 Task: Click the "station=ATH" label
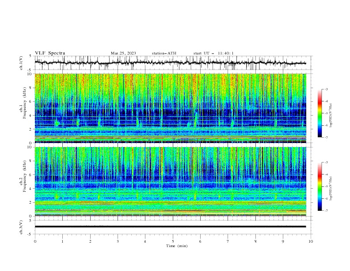pyautogui.click(x=164, y=53)
